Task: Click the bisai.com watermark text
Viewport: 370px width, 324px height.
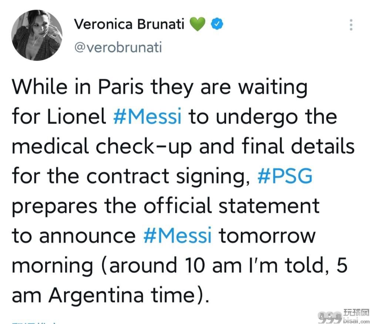Action: coord(356,320)
